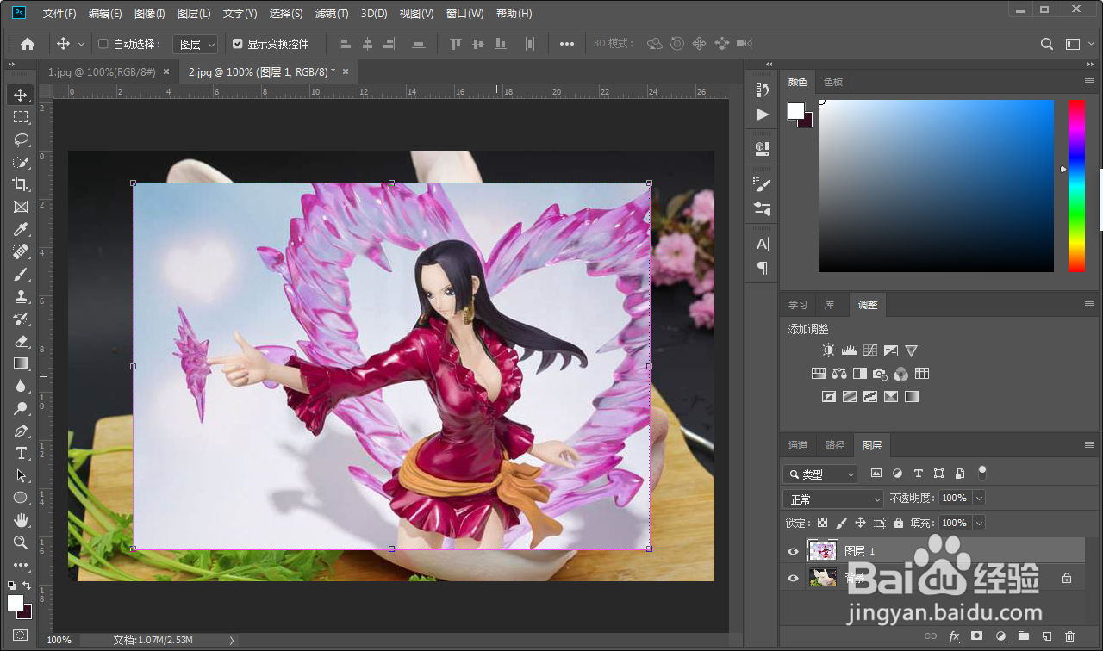Switch to the 通道 tab
This screenshot has height=651, width=1103.
(798, 445)
